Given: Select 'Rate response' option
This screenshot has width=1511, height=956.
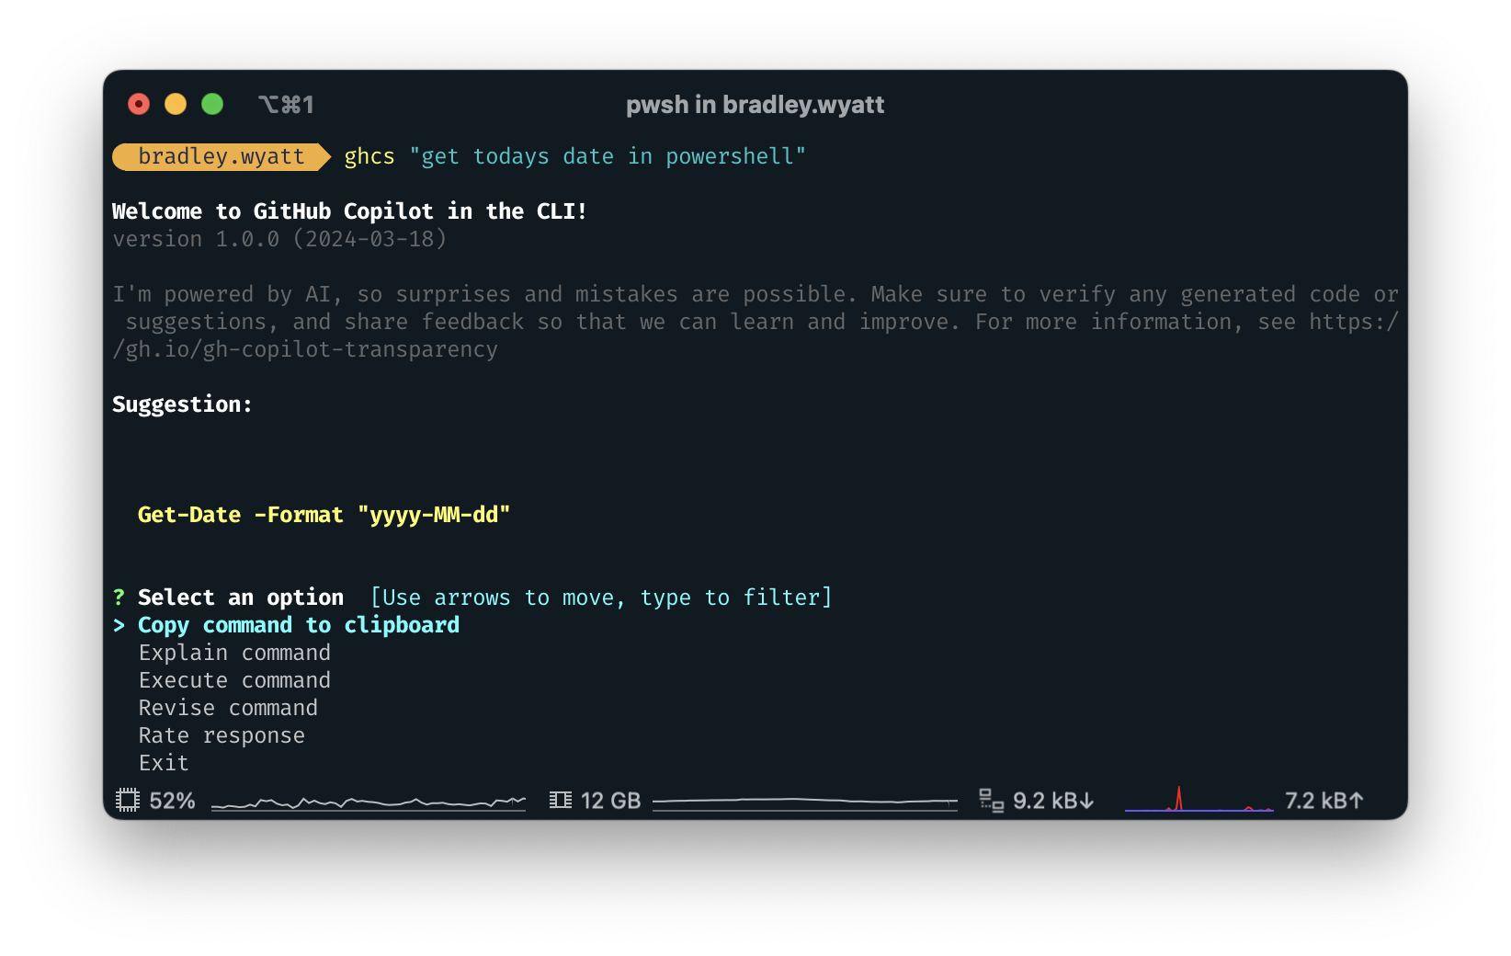Looking at the screenshot, I should (222, 735).
